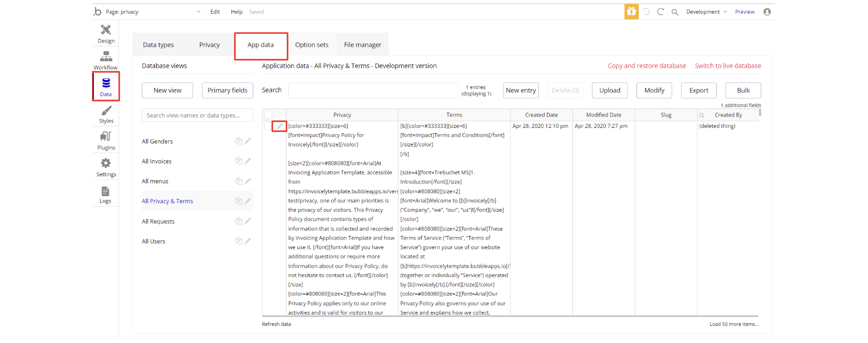This screenshot has width=868, height=343.
Task: Click the gift box icon
Action: (x=631, y=12)
